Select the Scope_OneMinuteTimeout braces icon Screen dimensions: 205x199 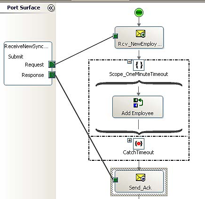pyautogui.click(x=139, y=65)
